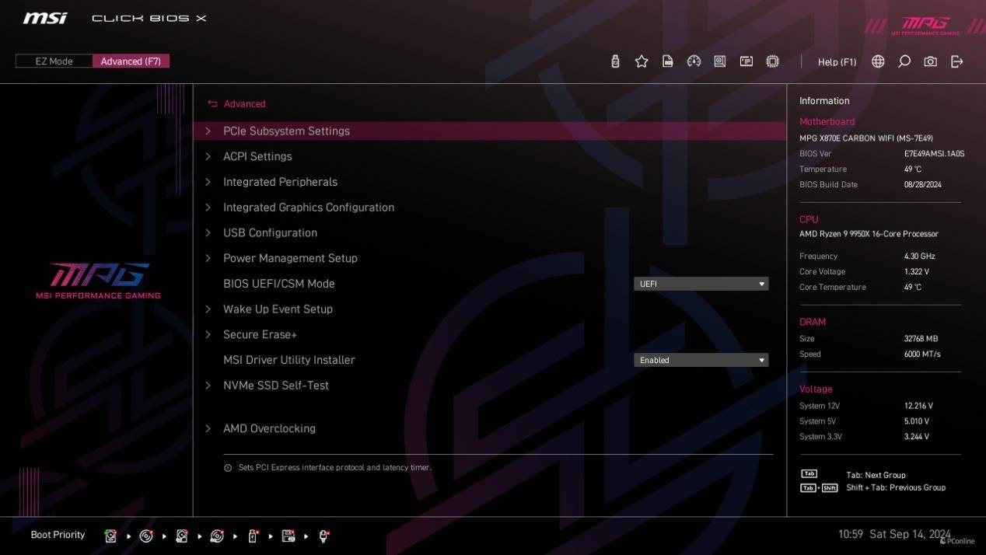The height and width of the screenshot is (555, 986).
Task: Open the BIOS UEFI/CSM Mode dropdown
Action: [x=701, y=284]
